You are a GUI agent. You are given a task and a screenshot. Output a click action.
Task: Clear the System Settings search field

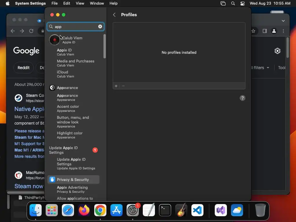tap(100, 27)
